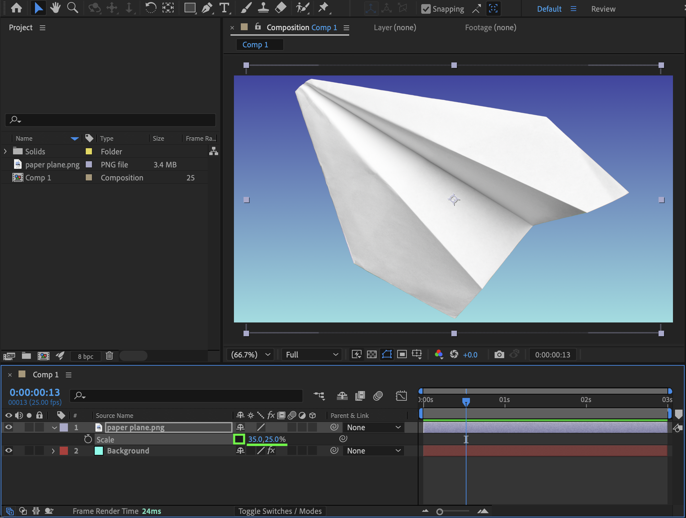Select the Hand tool
Image resolution: width=686 pixels, height=518 pixels.
tap(55, 8)
